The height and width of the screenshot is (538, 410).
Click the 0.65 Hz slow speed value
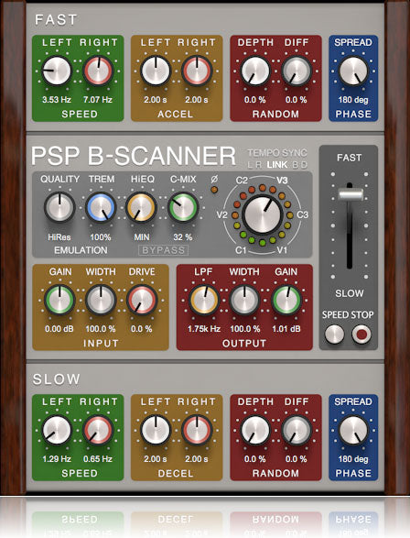click(x=98, y=459)
